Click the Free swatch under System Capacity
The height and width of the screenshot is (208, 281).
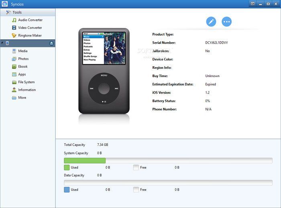[x=136, y=167]
